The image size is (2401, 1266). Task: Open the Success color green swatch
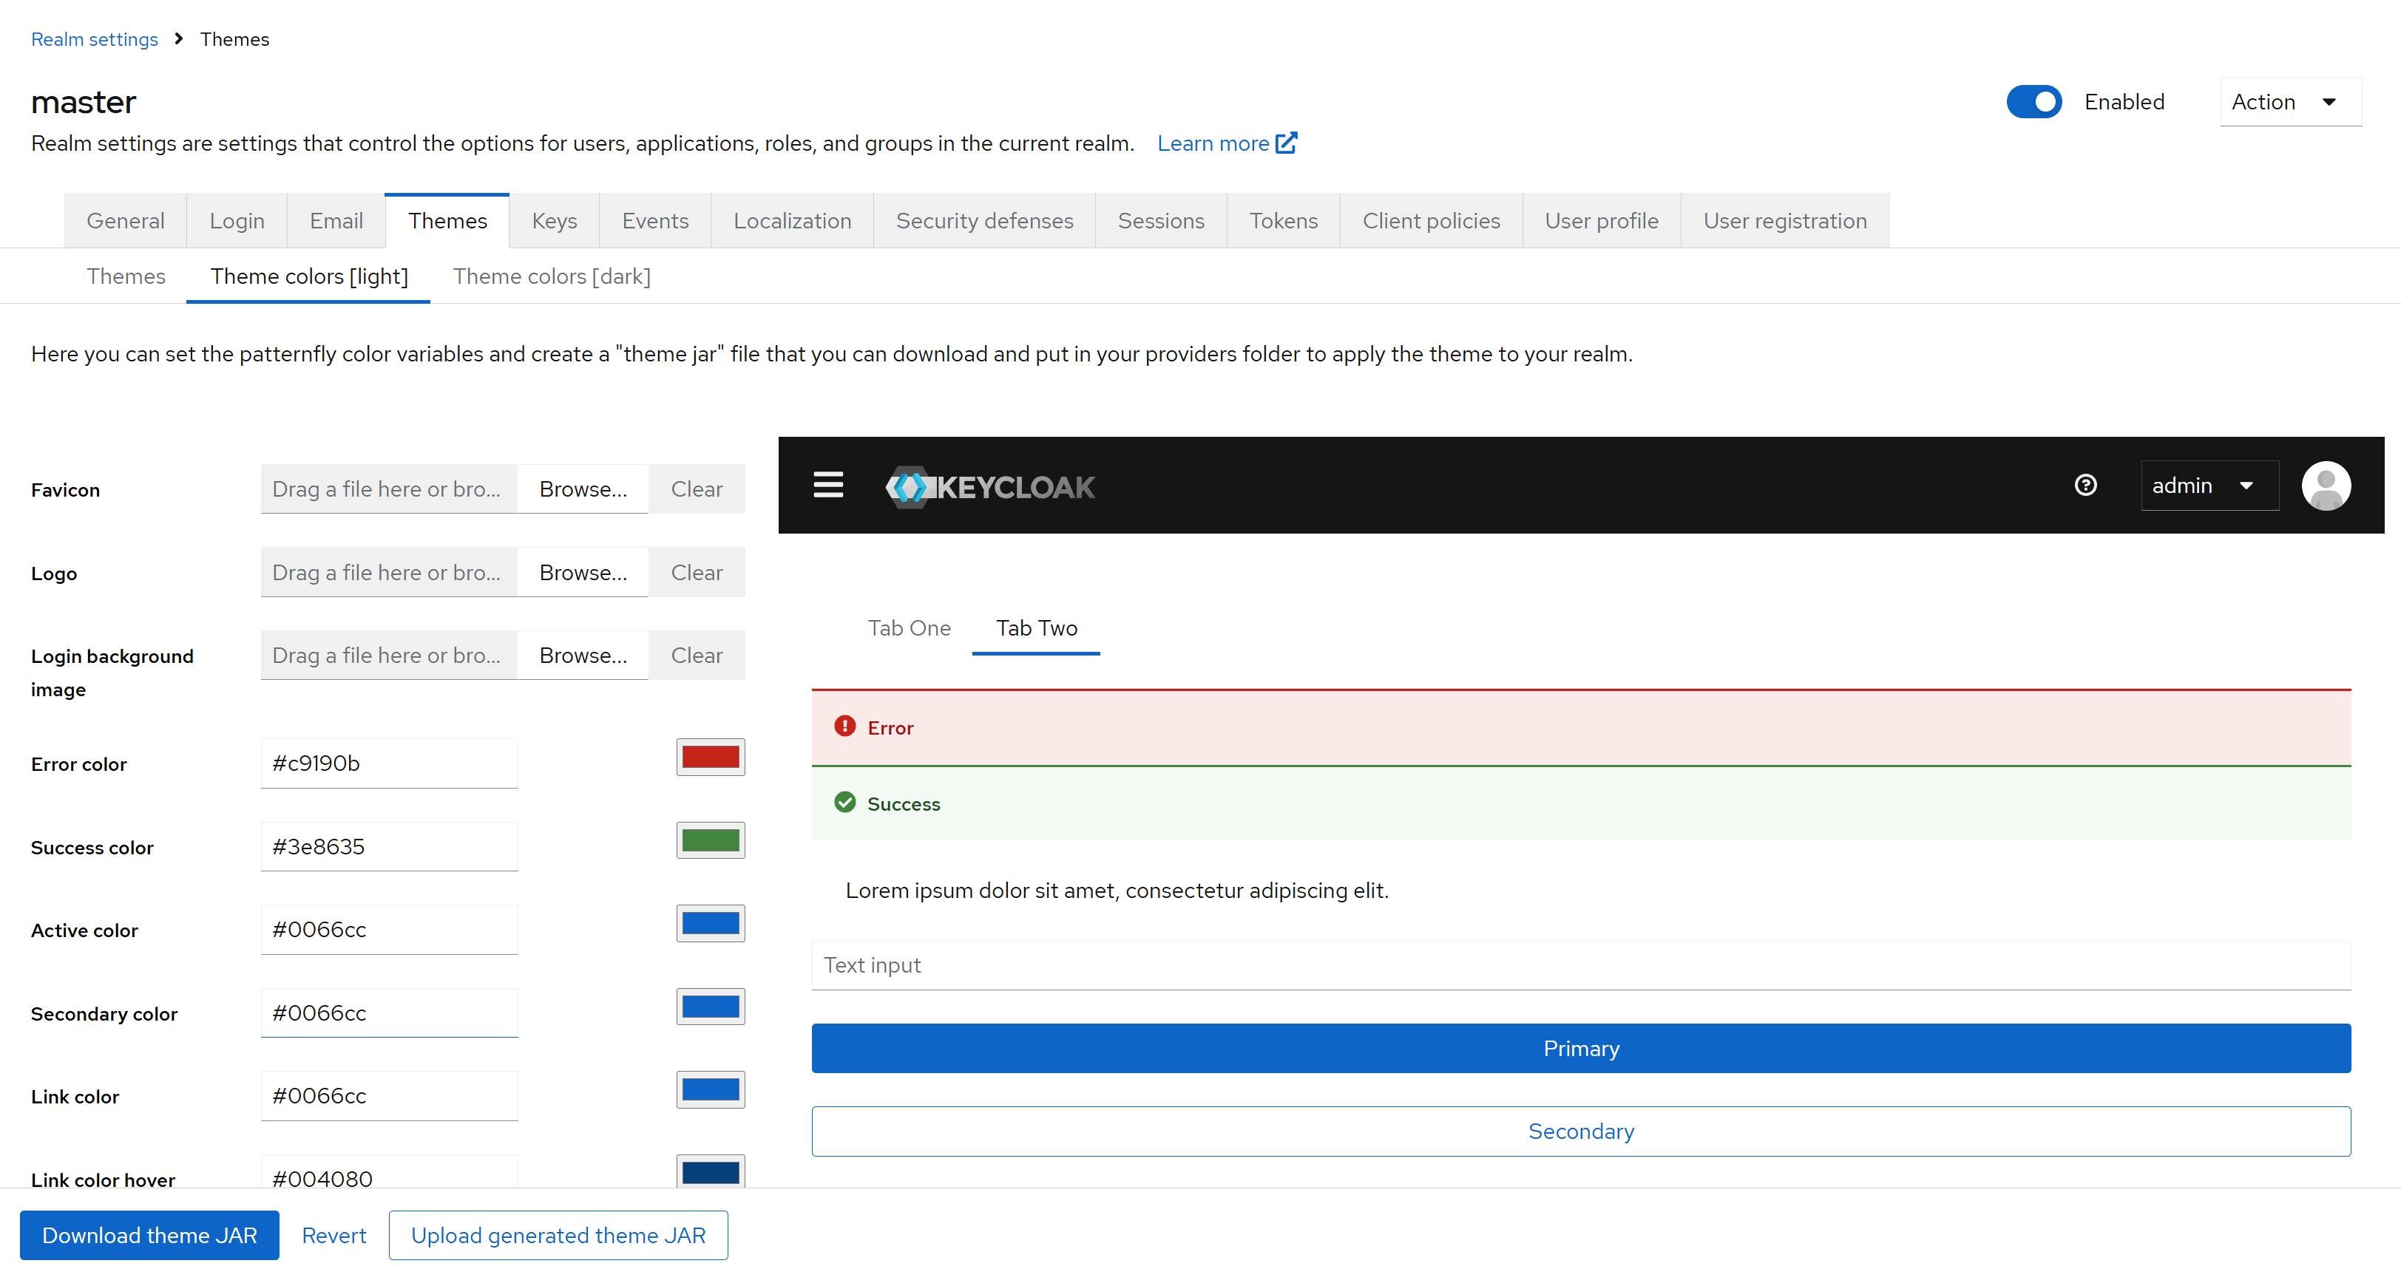(x=710, y=840)
